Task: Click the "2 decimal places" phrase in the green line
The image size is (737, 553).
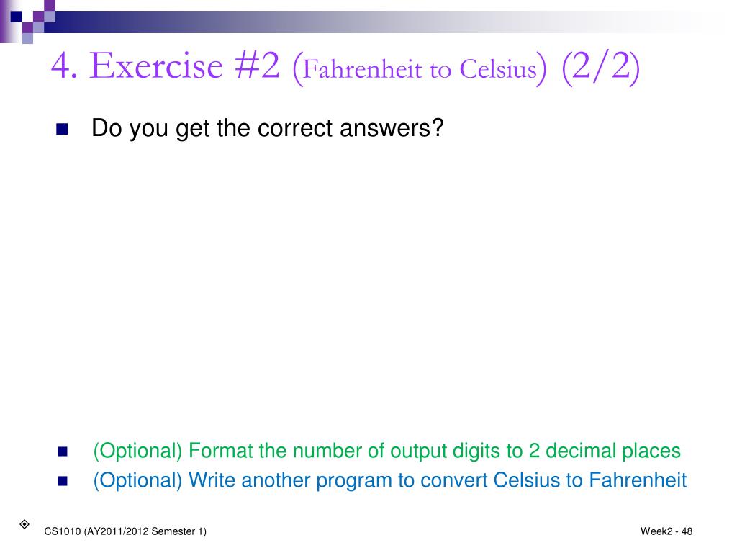Action: pyautogui.click(x=605, y=451)
